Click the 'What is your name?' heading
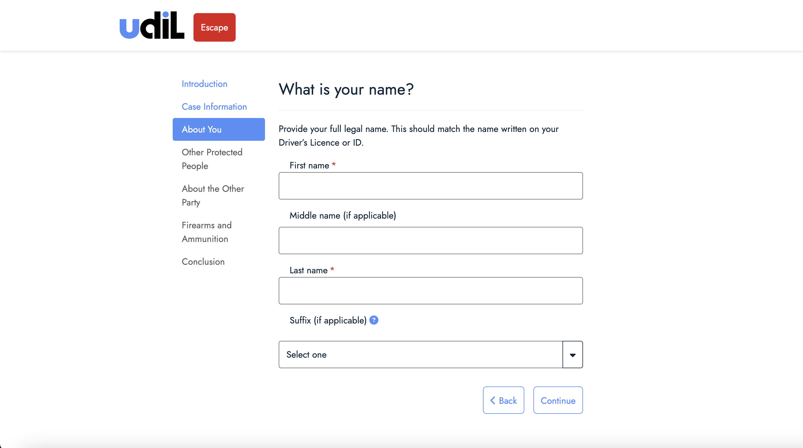Image resolution: width=803 pixels, height=448 pixels. pos(346,89)
